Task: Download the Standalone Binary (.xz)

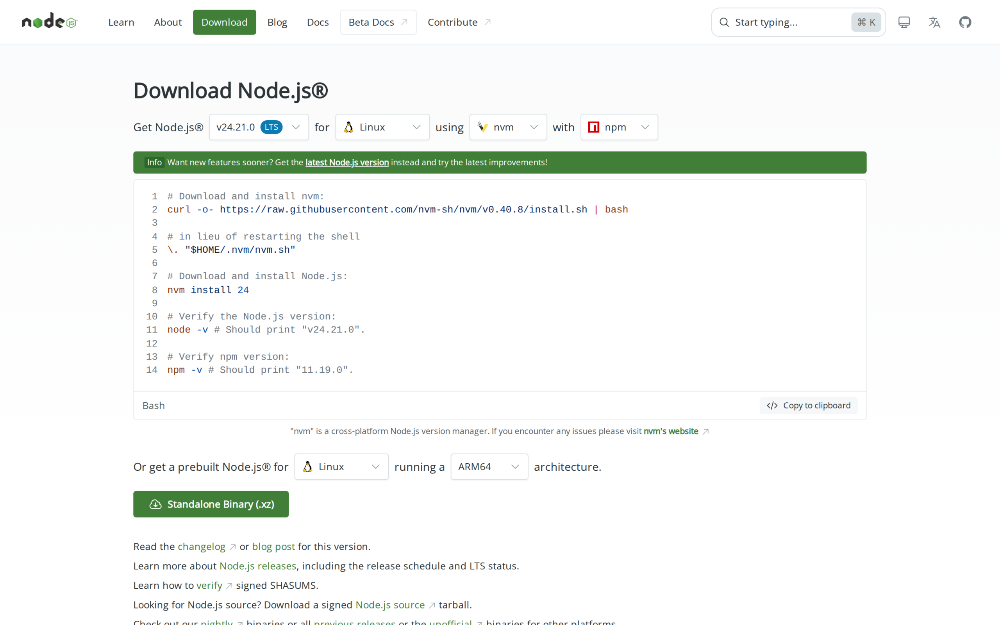Action: [211, 504]
